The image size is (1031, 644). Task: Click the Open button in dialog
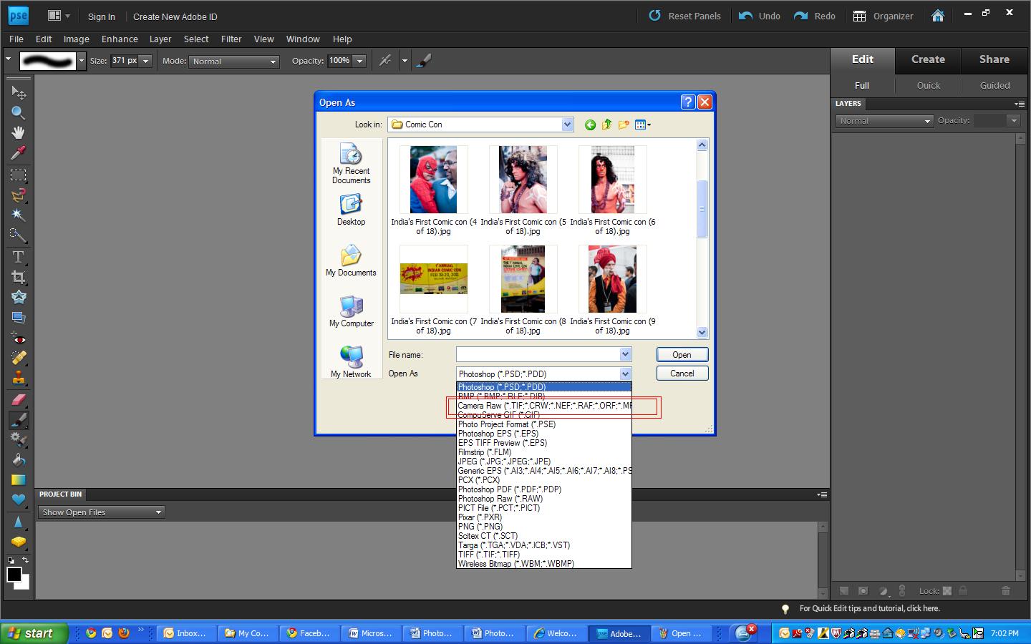point(682,355)
